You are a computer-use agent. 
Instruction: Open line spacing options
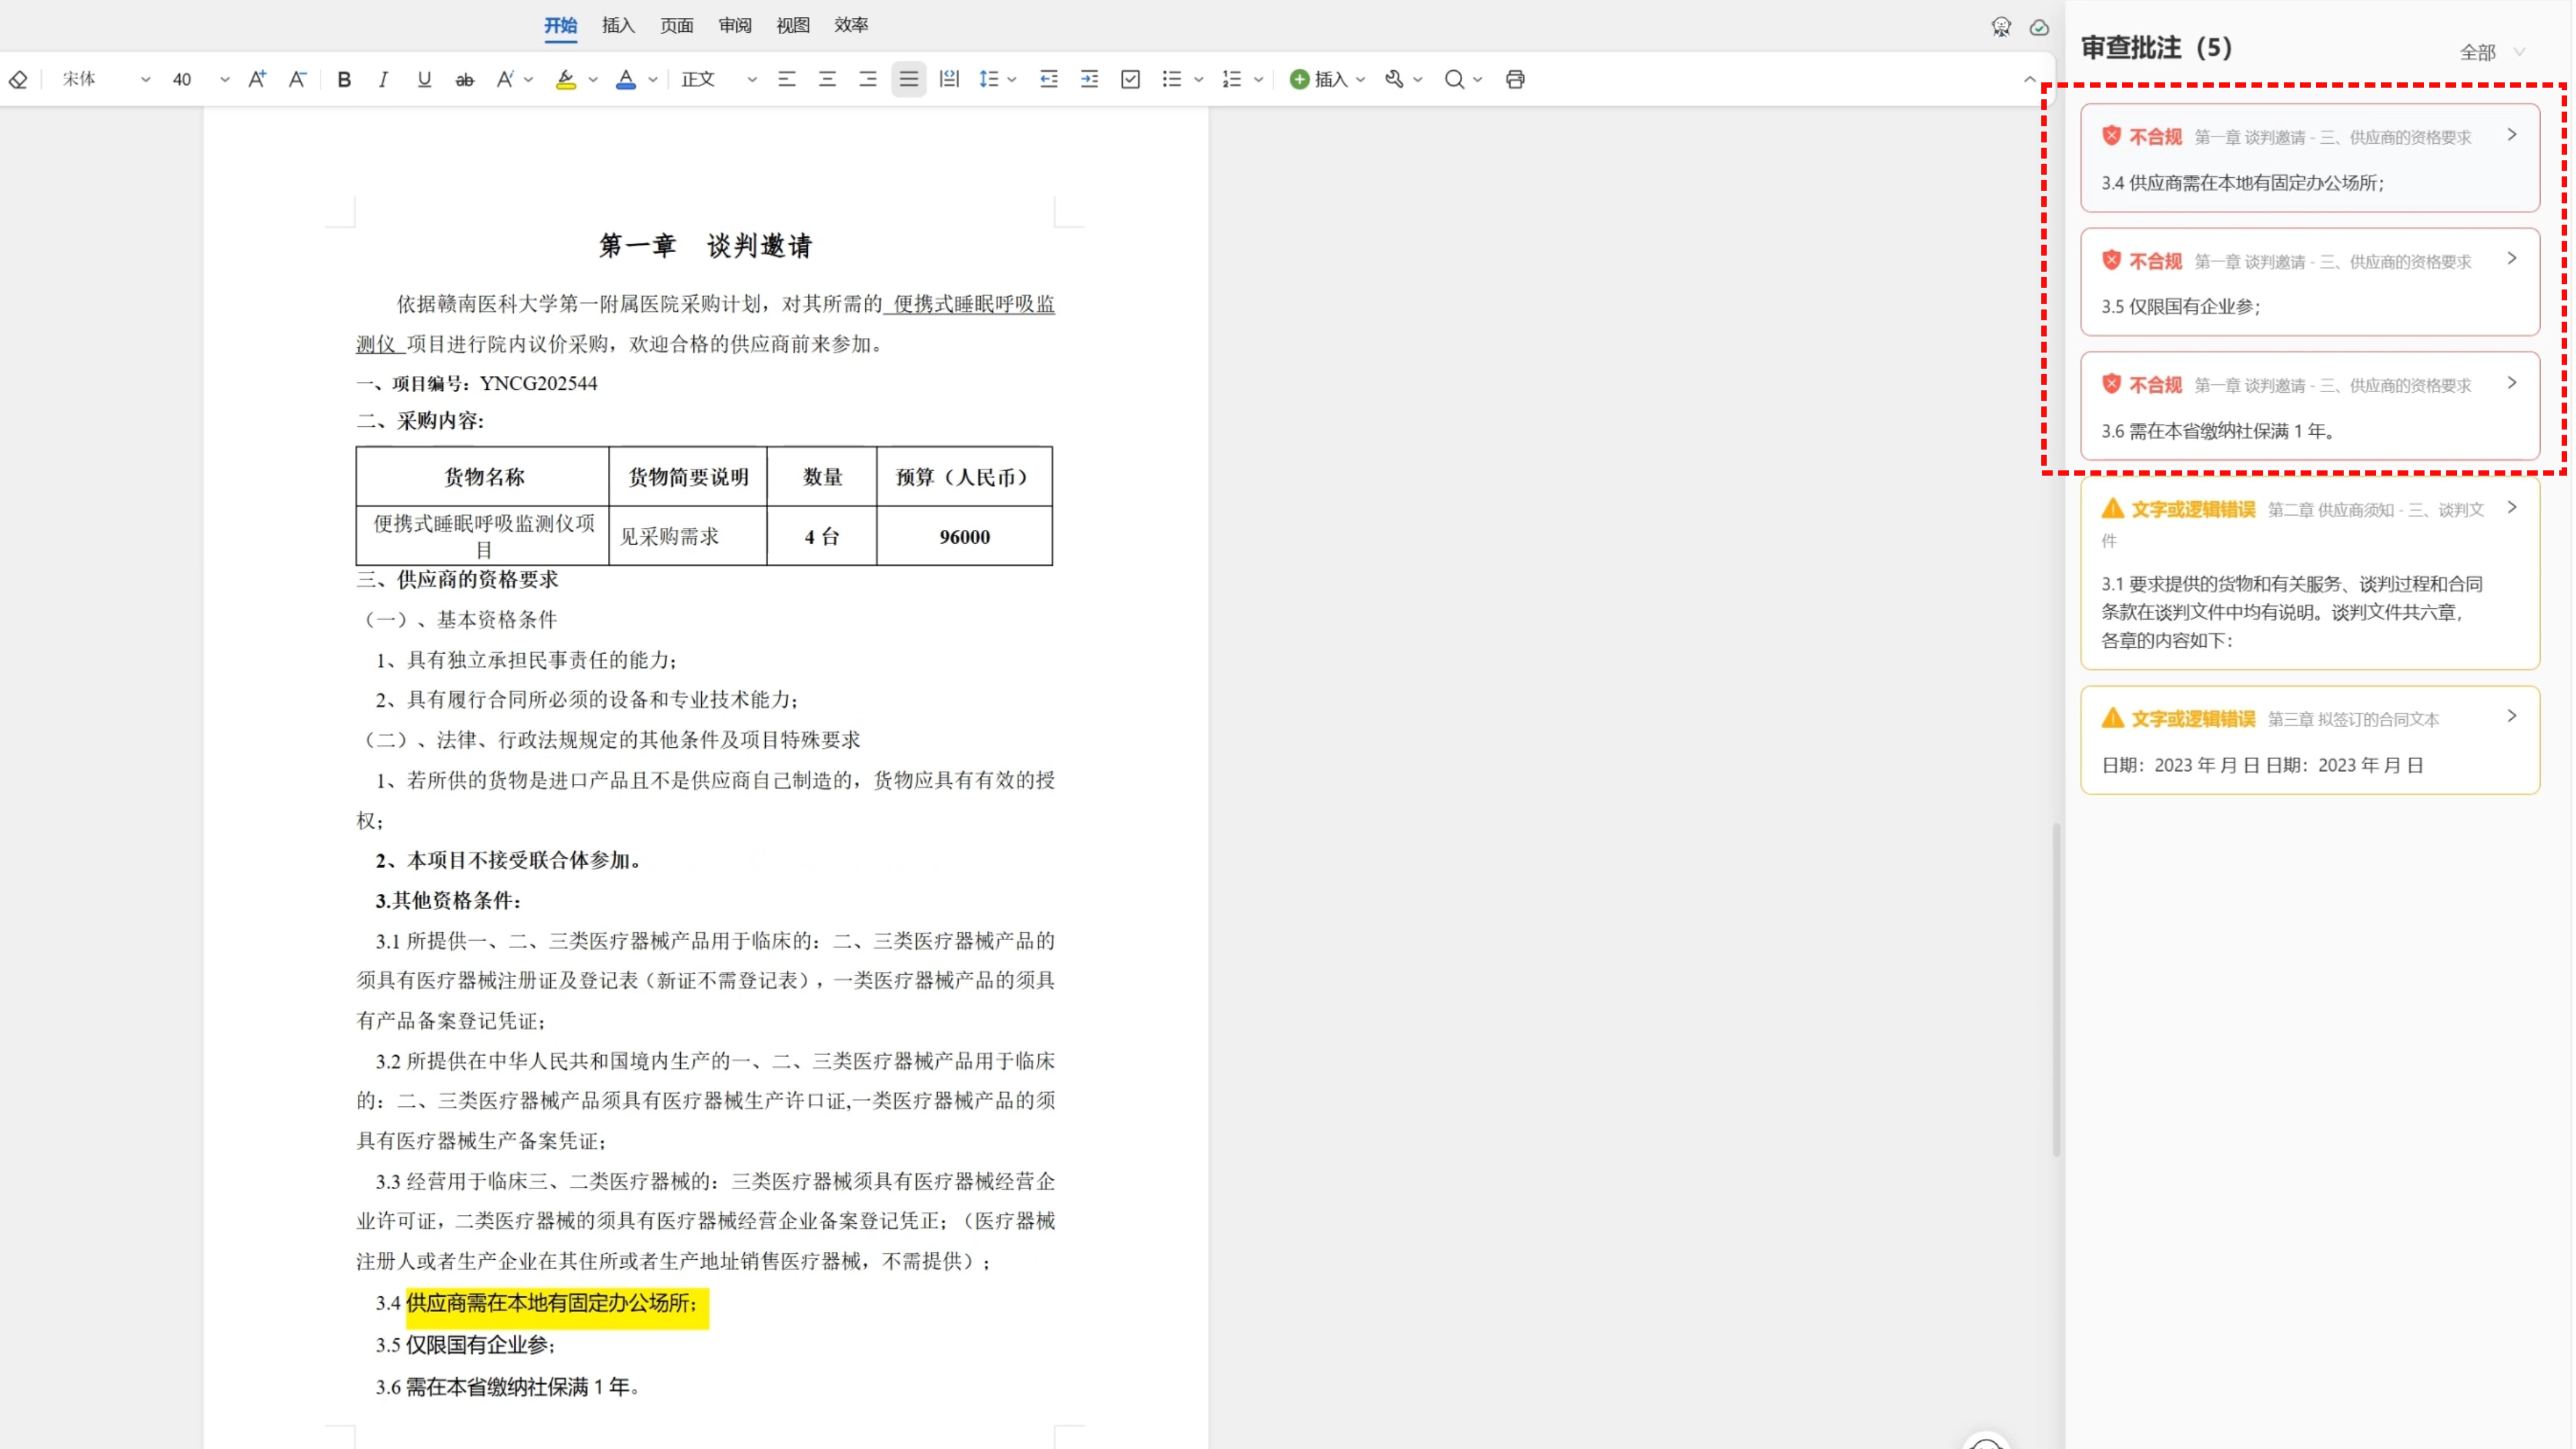(x=989, y=79)
